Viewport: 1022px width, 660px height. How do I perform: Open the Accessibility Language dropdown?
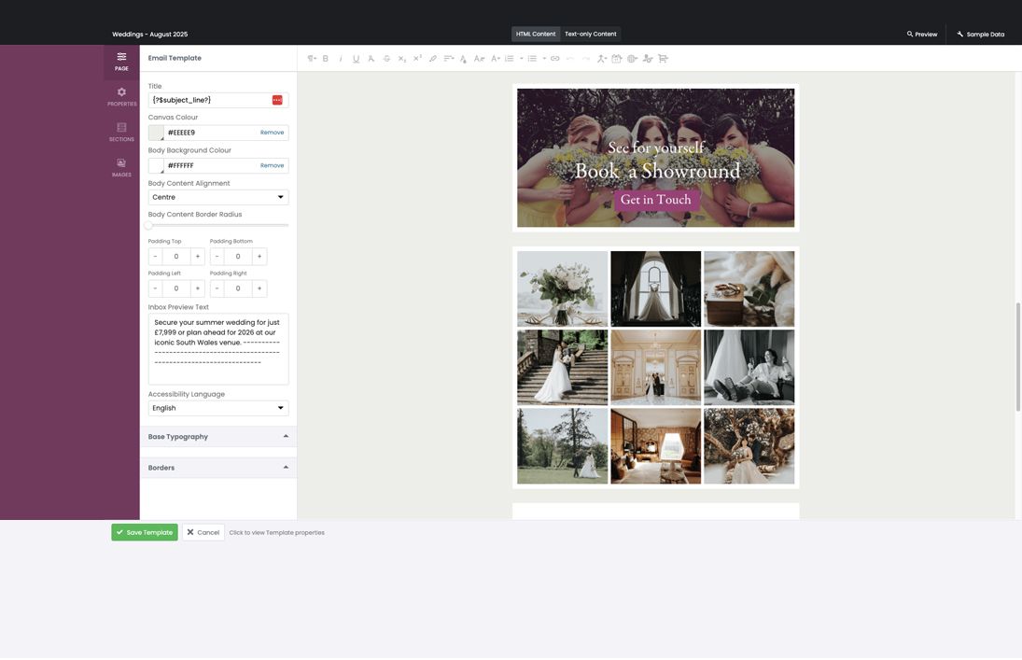tap(218, 408)
